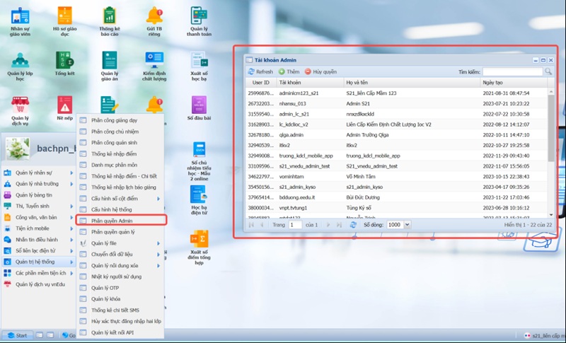Click the pager reload icon beside Số dòng
The height and width of the screenshot is (343, 566).
tap(353, 225)
